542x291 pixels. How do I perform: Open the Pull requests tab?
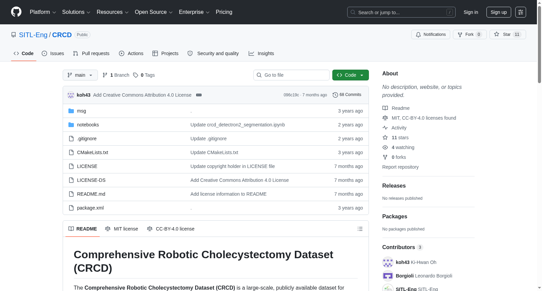click(x=91, y=53)
